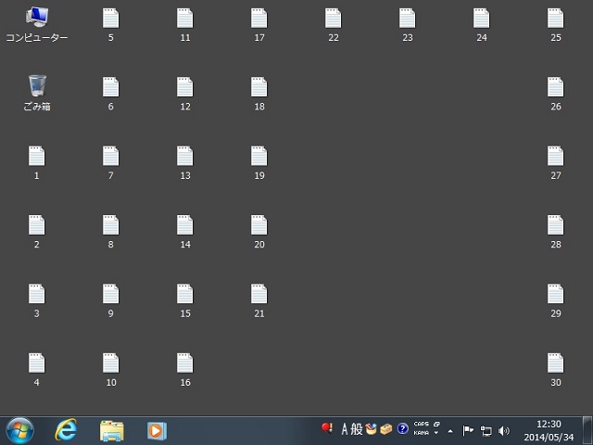593x445 pixels.
Task: Select text file named 24
Action: point(482,25)
